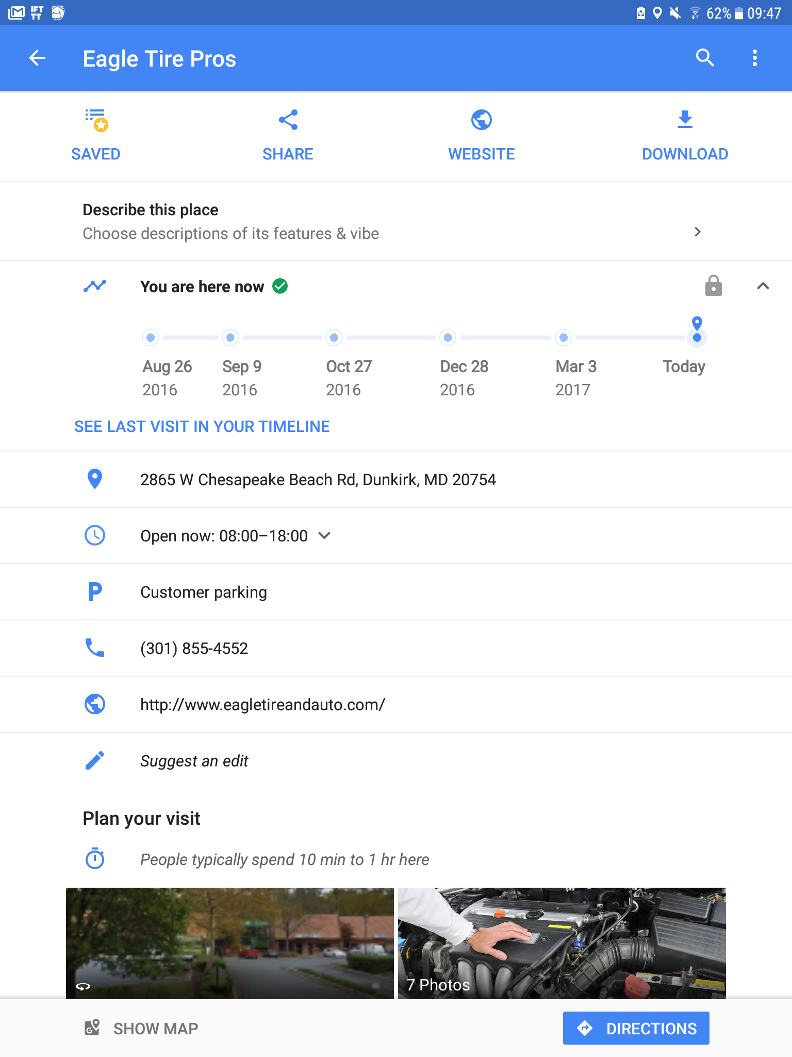792x1057 pixels.
Task: Tap the location icon in the status bar
Action: point(657,13)
